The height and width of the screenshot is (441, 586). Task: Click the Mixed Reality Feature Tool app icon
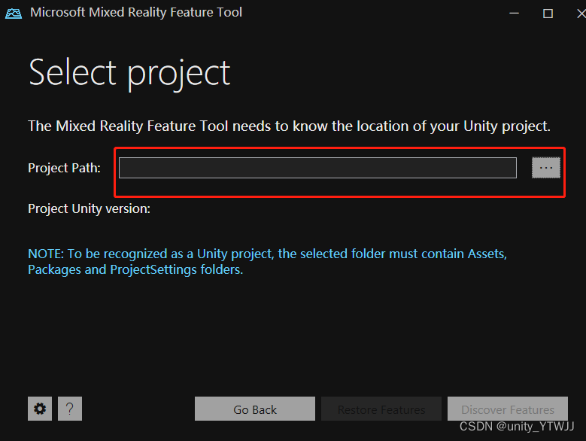click(14, 14)
